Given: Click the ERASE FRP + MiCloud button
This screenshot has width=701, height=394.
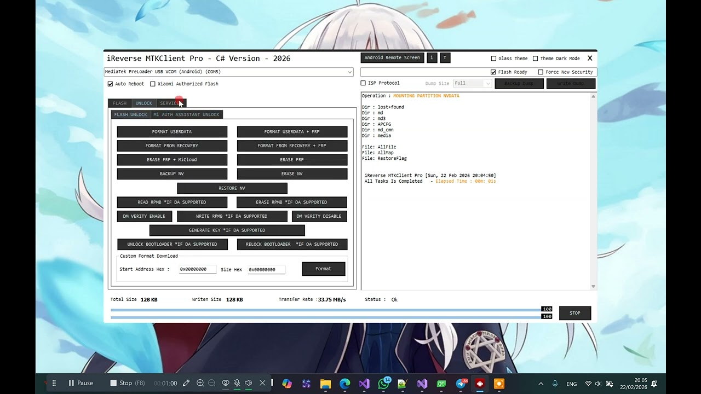Looking at the screenshot, I should [172, 160].
